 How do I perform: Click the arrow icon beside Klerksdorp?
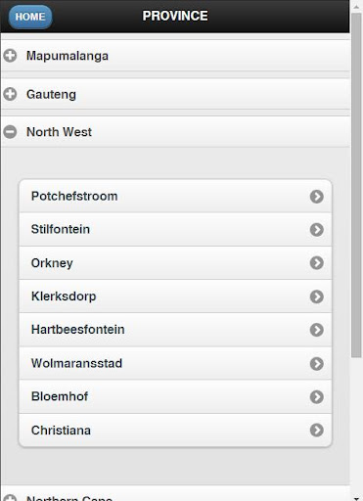(317, 296)
